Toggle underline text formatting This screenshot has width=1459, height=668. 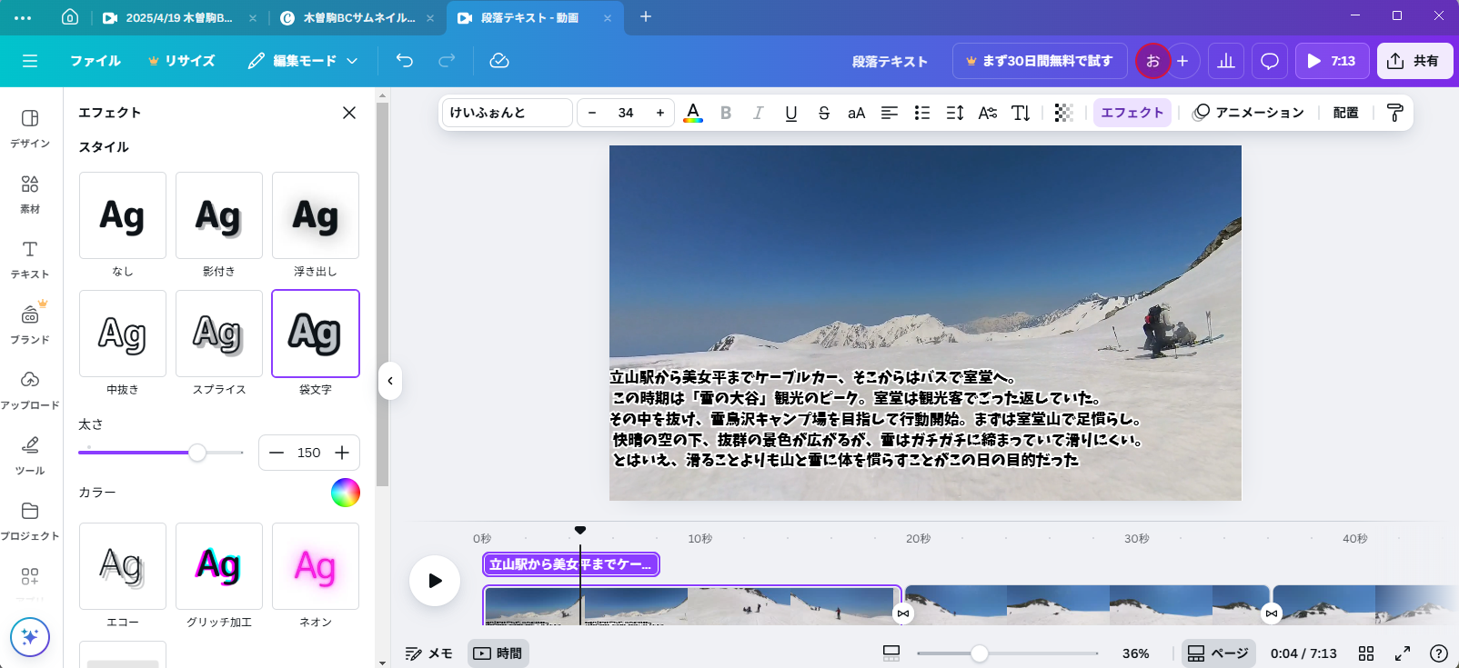coord(791,113)
